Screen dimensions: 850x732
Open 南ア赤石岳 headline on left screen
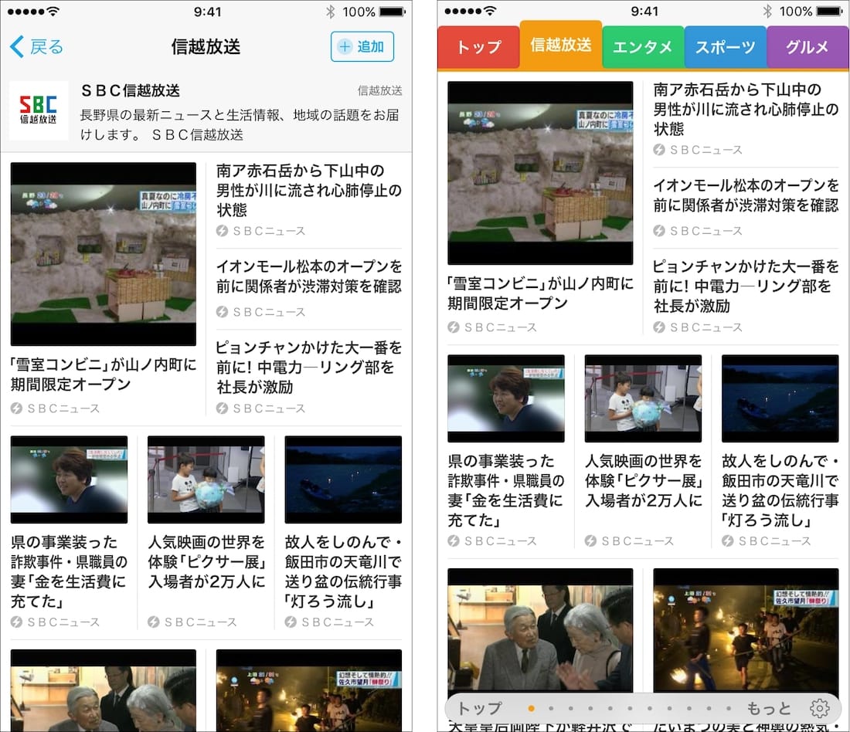point(309,190)
